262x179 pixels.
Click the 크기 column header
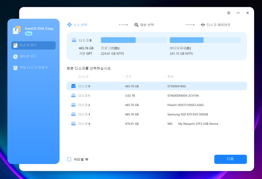(128, 77)
